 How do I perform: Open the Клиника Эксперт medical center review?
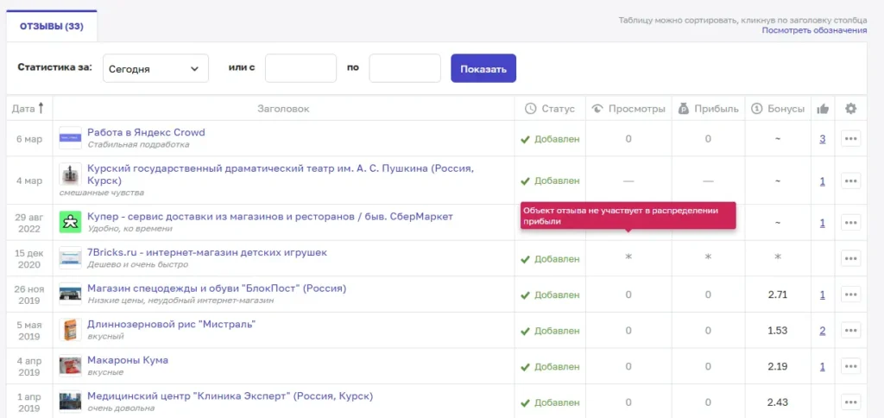(230, 396)
